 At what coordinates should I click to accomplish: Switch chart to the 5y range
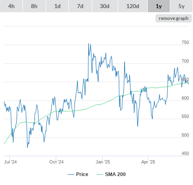[182, 6]
